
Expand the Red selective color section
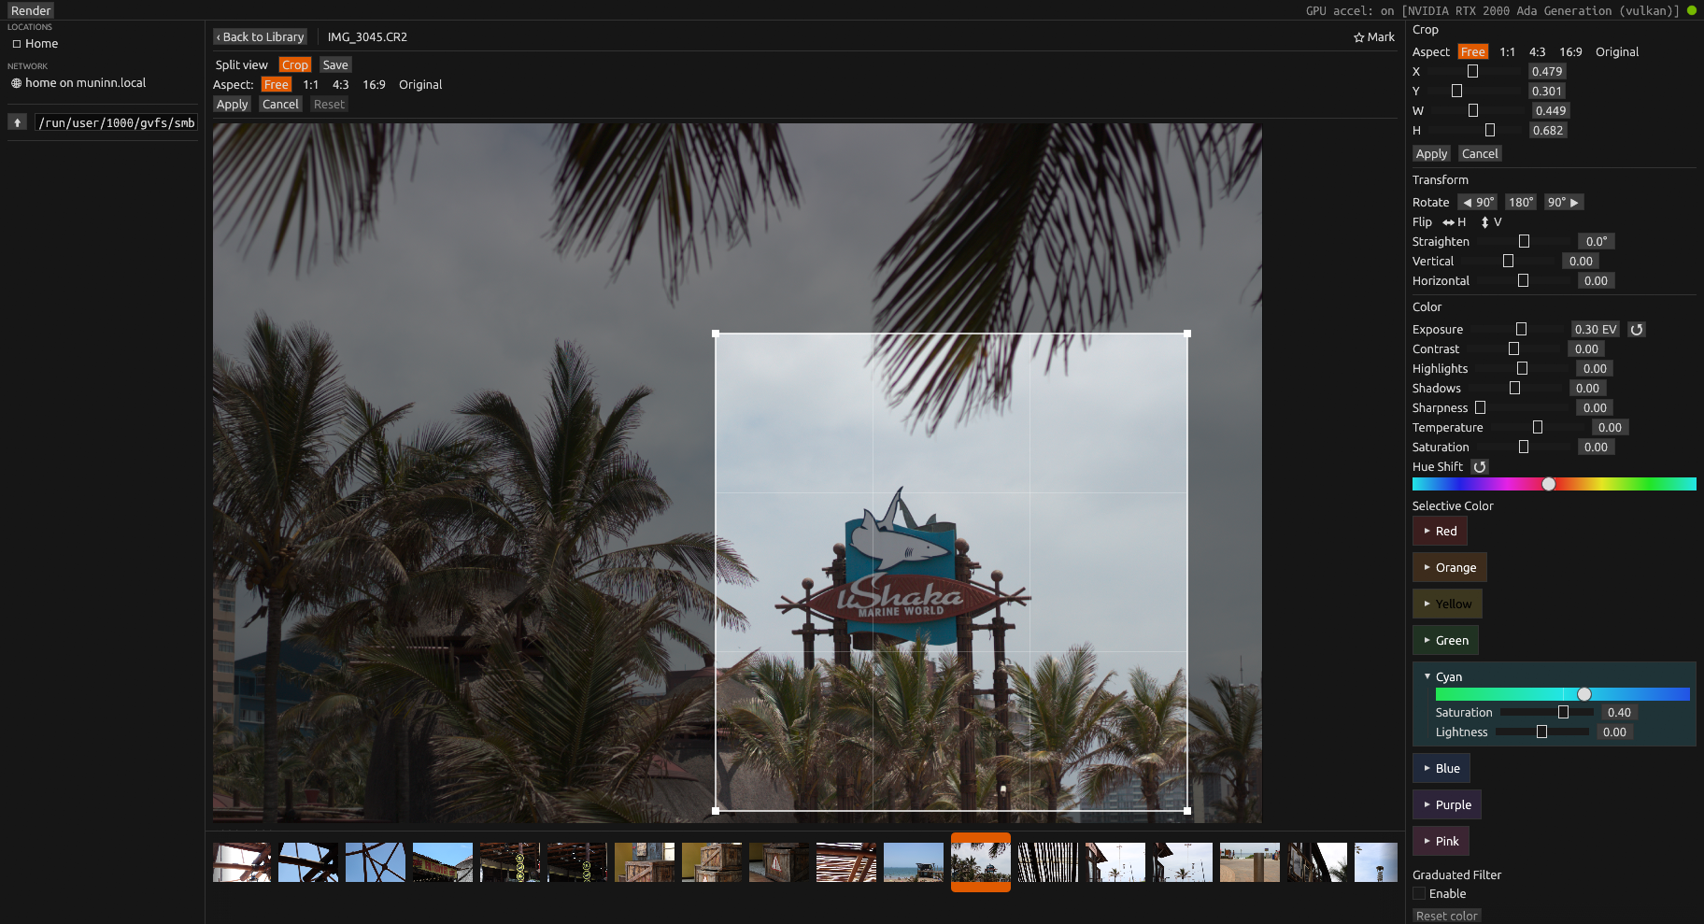pyautogui.click(x=1440, y=532)
